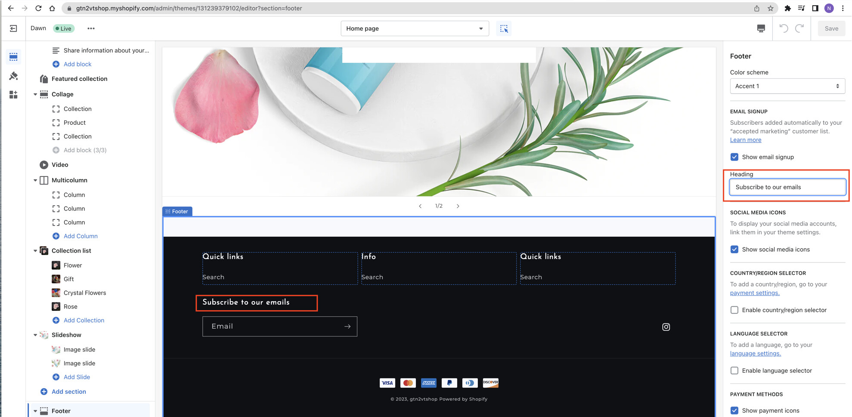The height and width of the screenshot is (417, 852).
Task: Collapse the Collection list section
Action: 35,251
